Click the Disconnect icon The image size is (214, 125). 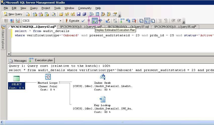(12, 21)
